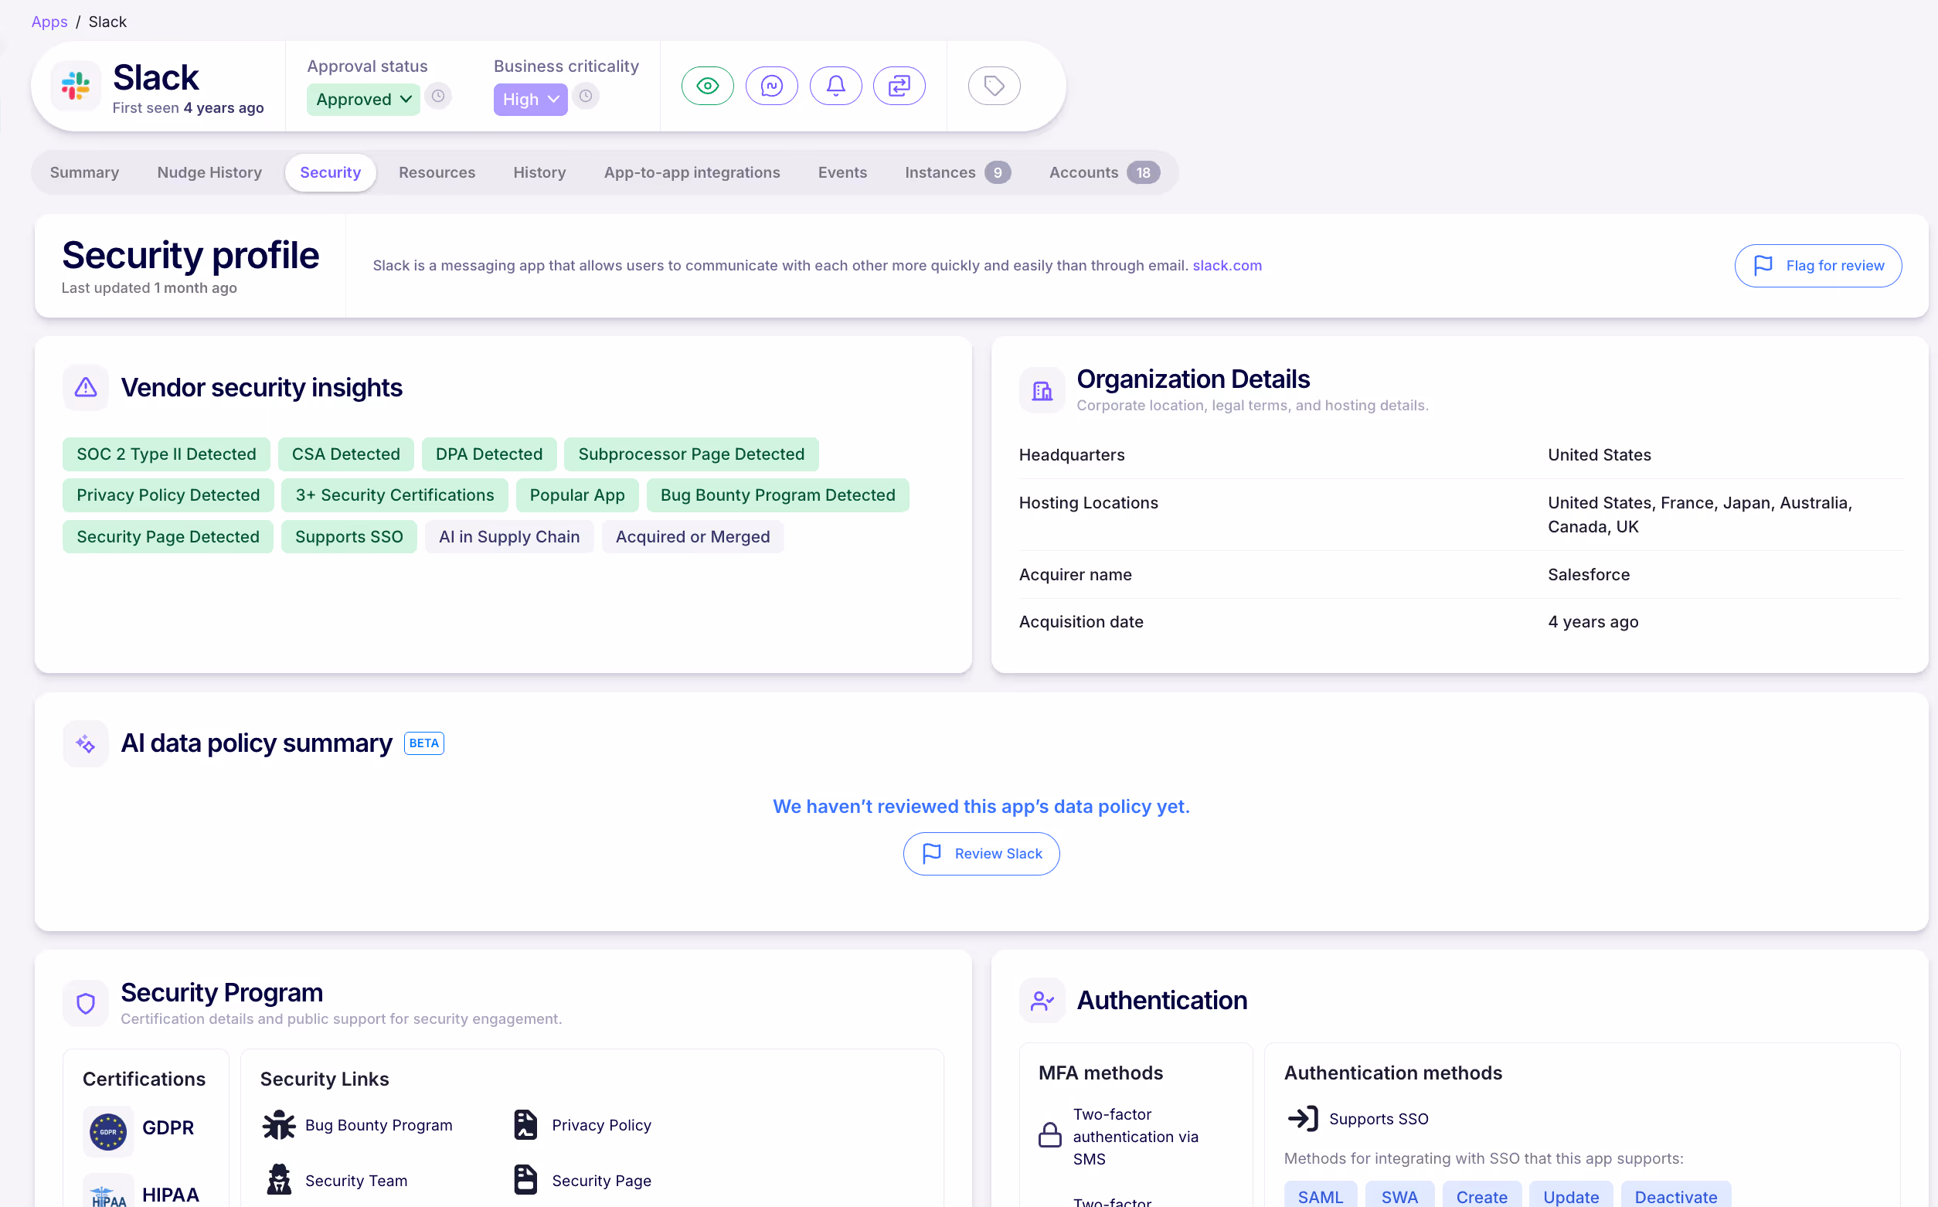Open the Accounts tab
1938x1207 pixels.
[1104, 172]
